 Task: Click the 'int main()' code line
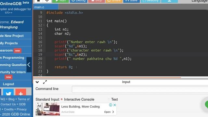57,21
